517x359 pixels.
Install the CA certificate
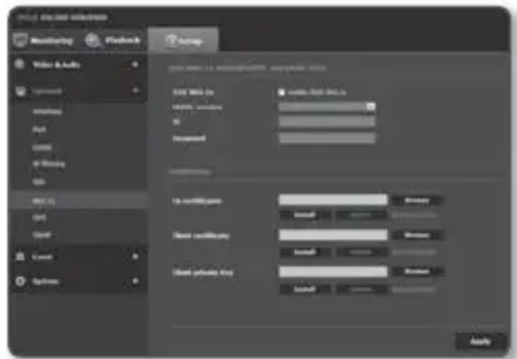(x=305, y=215)
